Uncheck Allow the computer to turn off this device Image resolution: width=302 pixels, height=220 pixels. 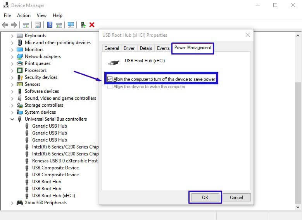point(110,79)
